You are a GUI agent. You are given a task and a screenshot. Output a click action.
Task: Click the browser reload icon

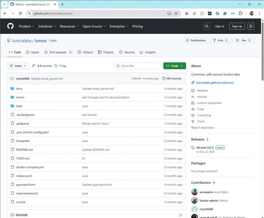20,13
